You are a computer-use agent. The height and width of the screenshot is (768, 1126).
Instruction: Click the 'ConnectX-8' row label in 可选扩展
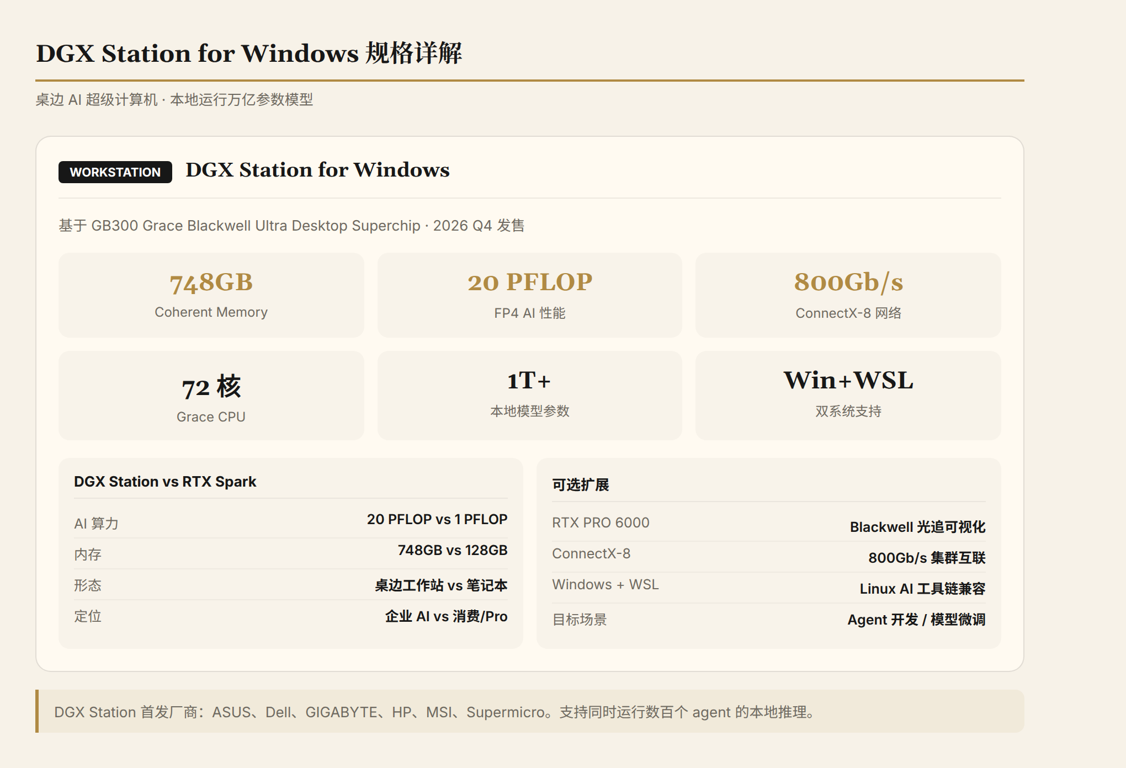click(591, 553)
